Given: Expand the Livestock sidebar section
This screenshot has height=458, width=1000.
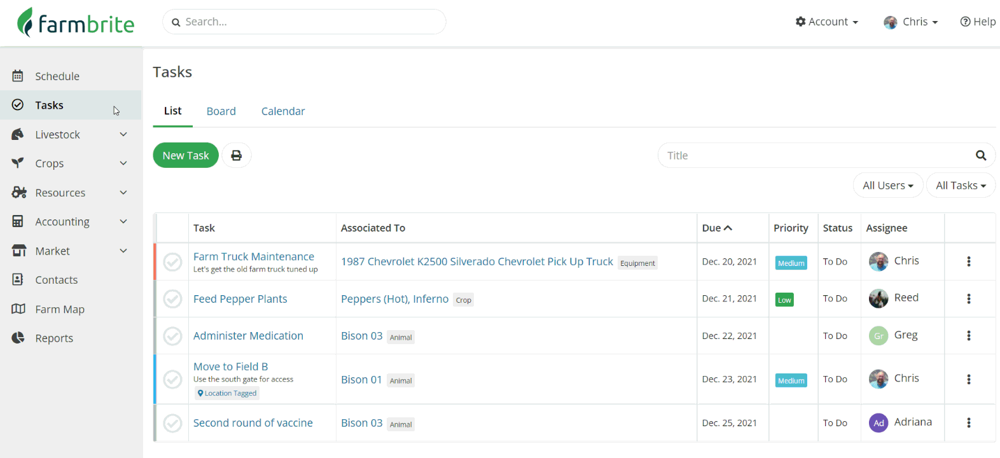Looking at the screenshot, I should click(x=123, y=134).
